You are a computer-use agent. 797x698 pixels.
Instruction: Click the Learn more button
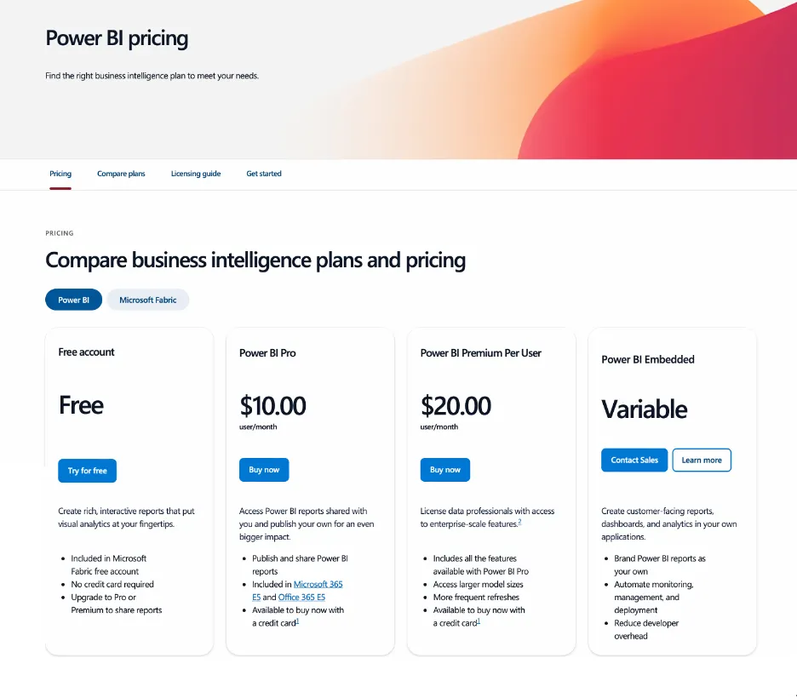click(x=702, y=460)
